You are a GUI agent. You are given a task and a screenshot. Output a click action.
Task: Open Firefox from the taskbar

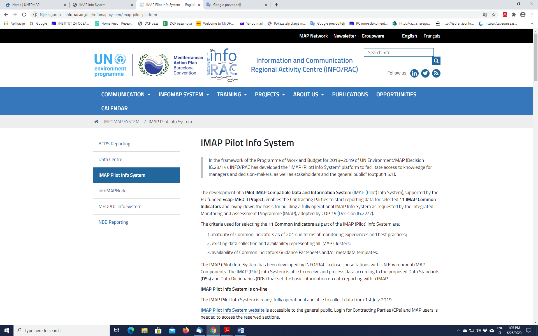[x=185, y=330]
